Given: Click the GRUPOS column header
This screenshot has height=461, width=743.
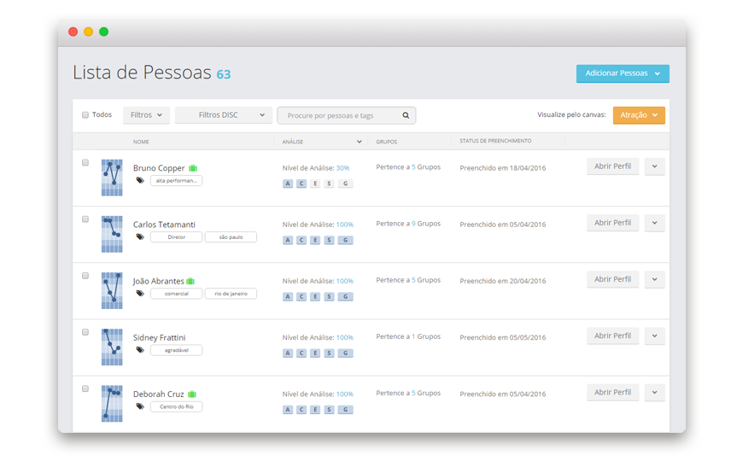Looking at the screenshot, I should point(387,142).
